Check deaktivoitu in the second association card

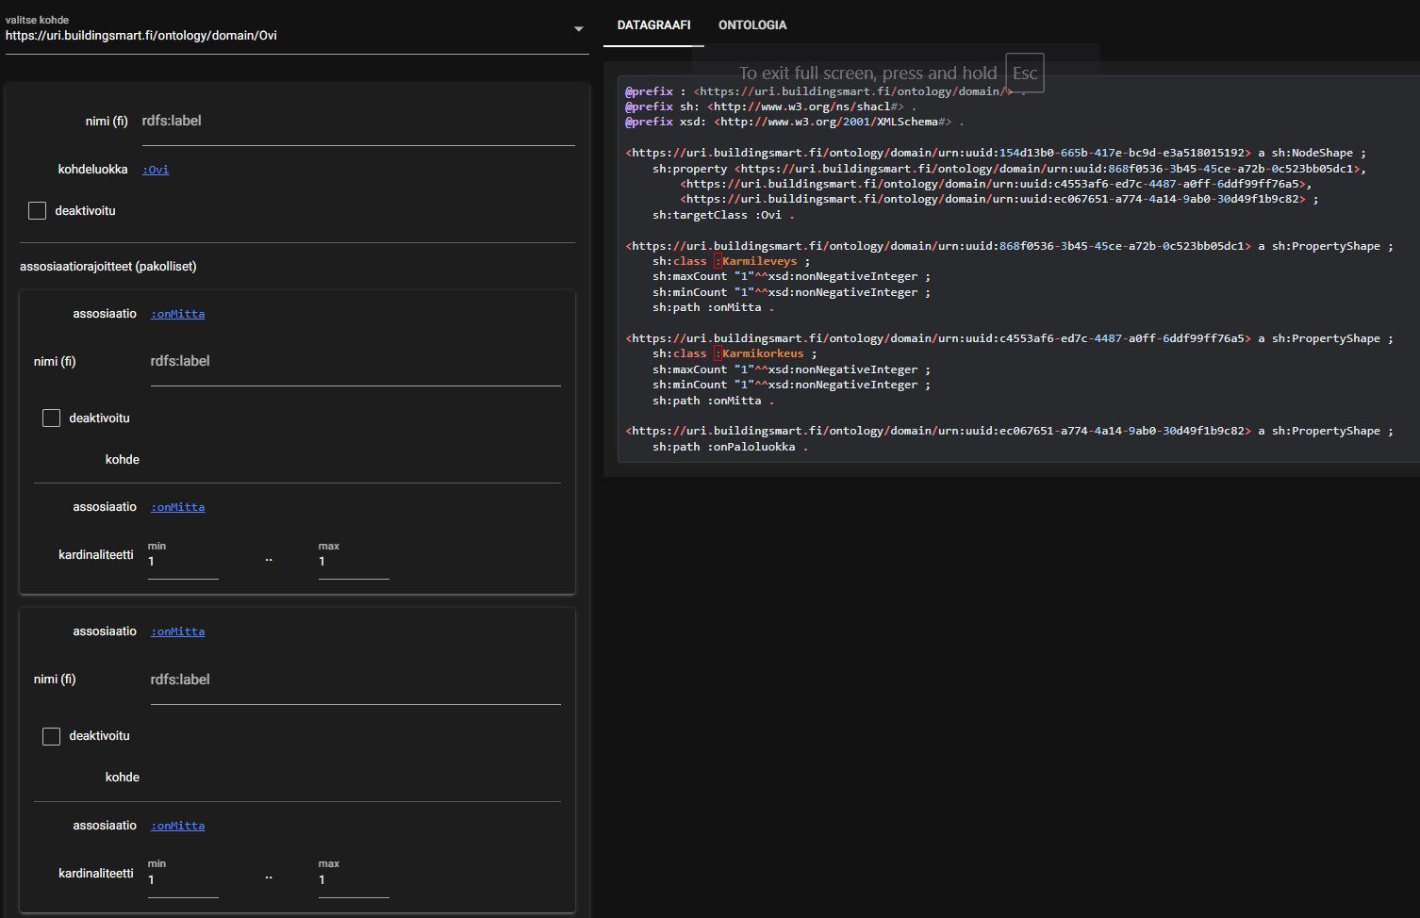(x=52, y=736)
